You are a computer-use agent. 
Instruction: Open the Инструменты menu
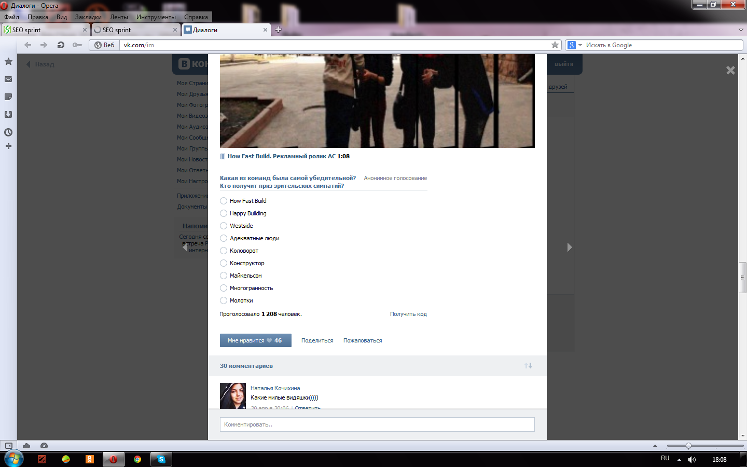coord(156,17)
